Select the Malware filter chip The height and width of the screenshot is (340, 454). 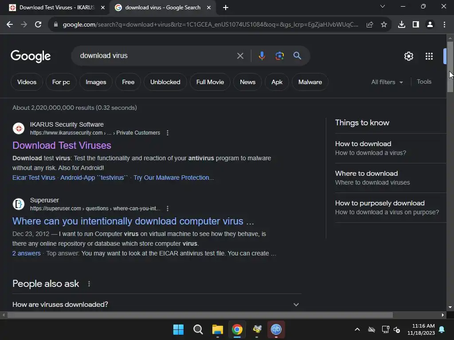[x=310, y=82]
